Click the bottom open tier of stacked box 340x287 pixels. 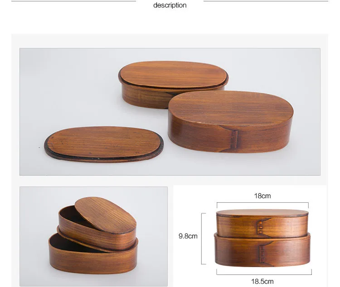(x=93, y=254)
